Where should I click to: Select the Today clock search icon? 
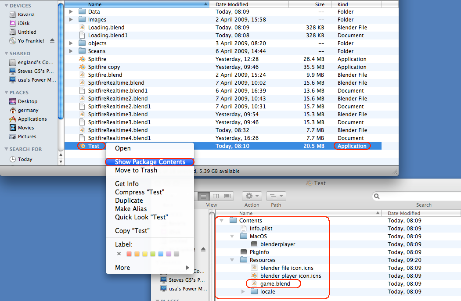click(x=13, y=159)
